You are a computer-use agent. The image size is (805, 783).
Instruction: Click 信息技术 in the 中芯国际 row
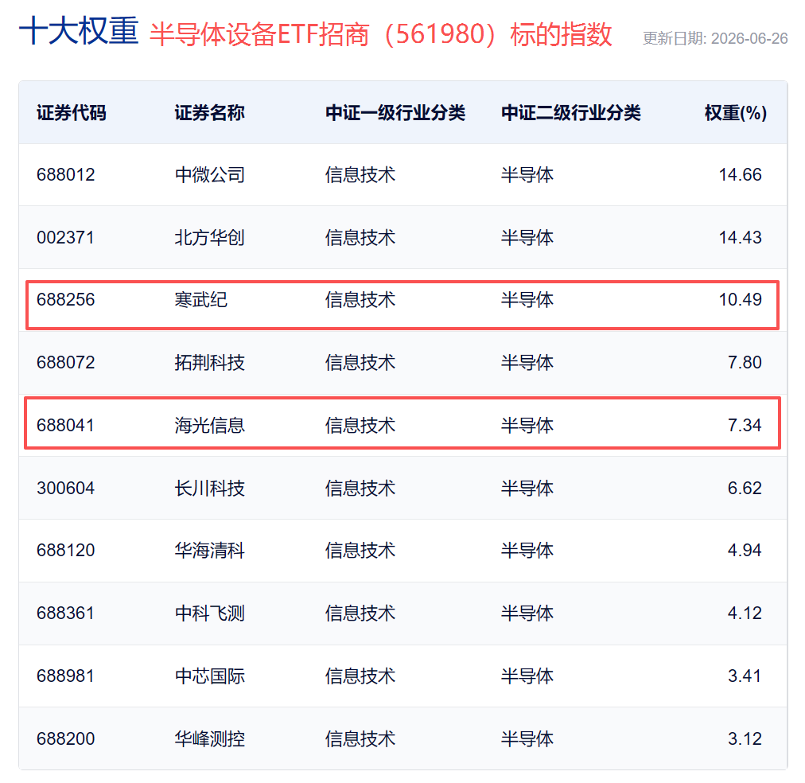360,676
